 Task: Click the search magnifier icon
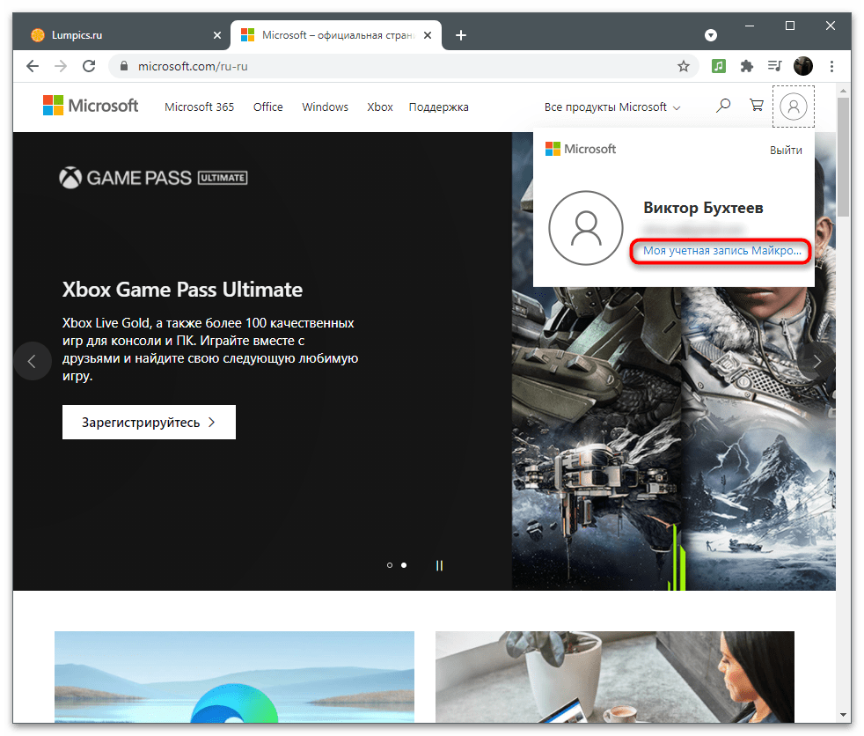pyautogui.click(x=723, y=107)
